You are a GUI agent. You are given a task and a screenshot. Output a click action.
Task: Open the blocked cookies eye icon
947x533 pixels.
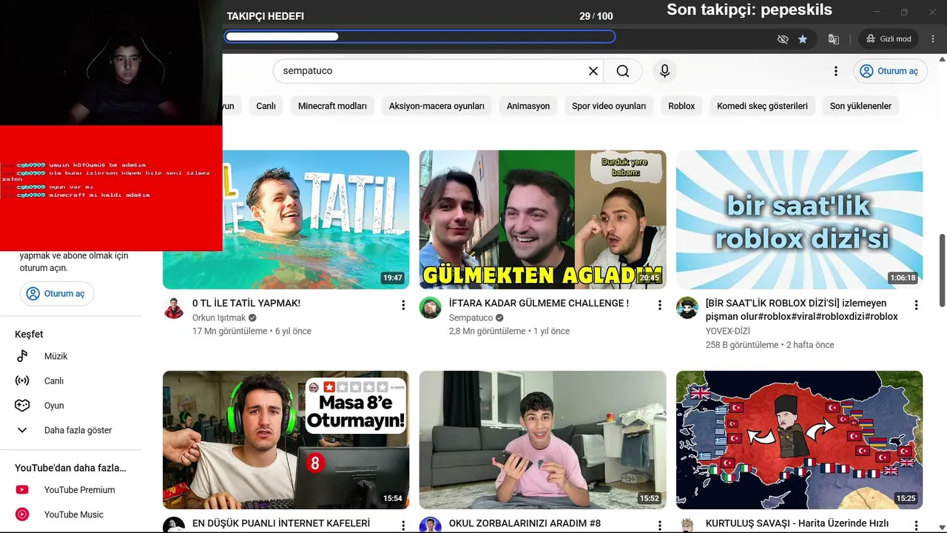[x=783, y=38]
